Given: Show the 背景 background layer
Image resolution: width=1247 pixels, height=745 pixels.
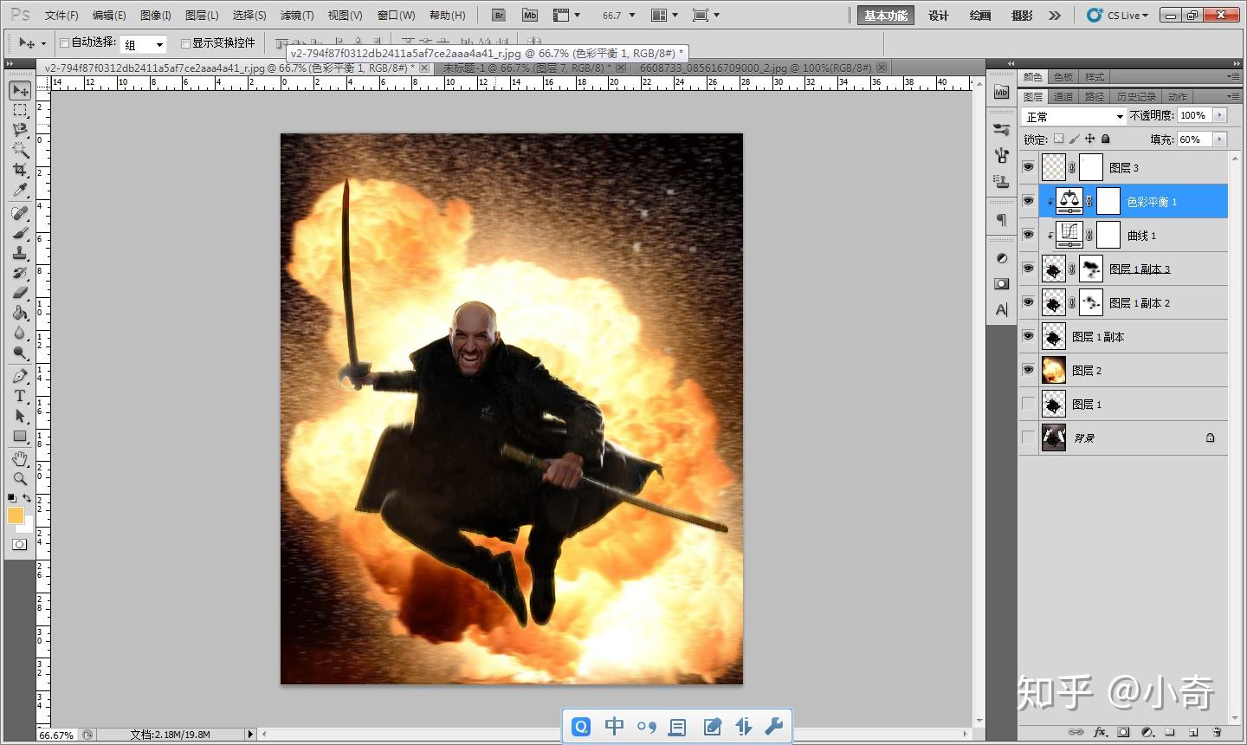Looking at the screenshot, I should [x=1028, y=437].
